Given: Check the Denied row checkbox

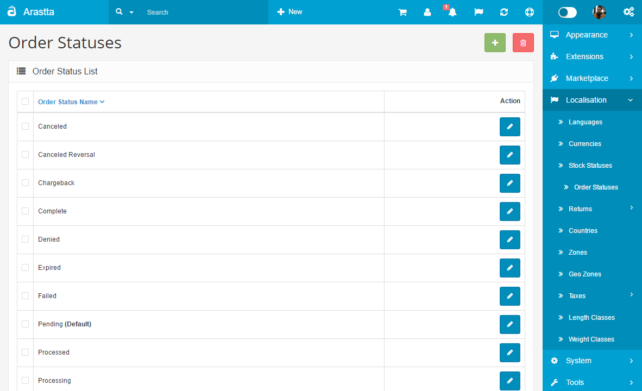Looking at the screenshot, I should tap(26, 239).
